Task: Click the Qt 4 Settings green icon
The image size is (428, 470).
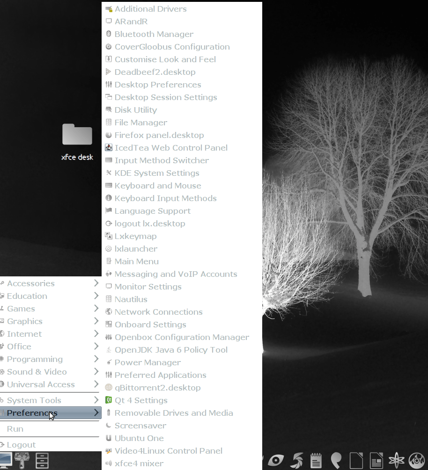Action: [x=109, y=400]
